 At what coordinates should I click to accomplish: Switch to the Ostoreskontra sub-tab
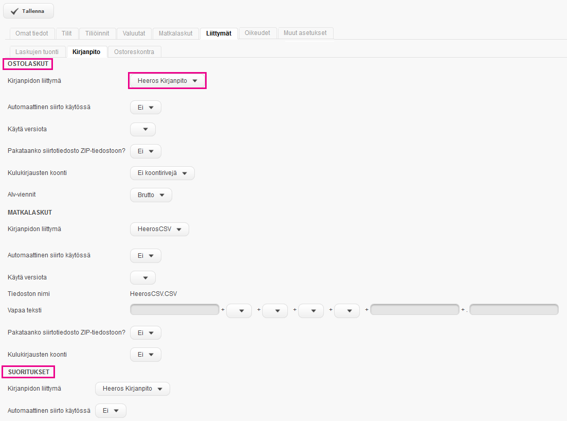point(134,52)
